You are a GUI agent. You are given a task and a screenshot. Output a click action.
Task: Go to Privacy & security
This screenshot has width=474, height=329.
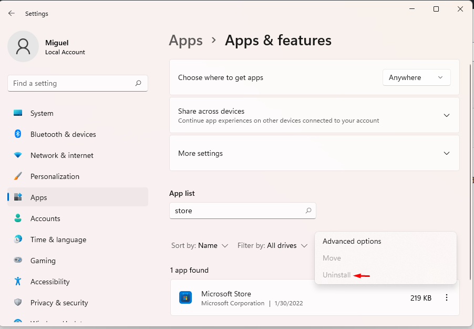click(58, 302)
